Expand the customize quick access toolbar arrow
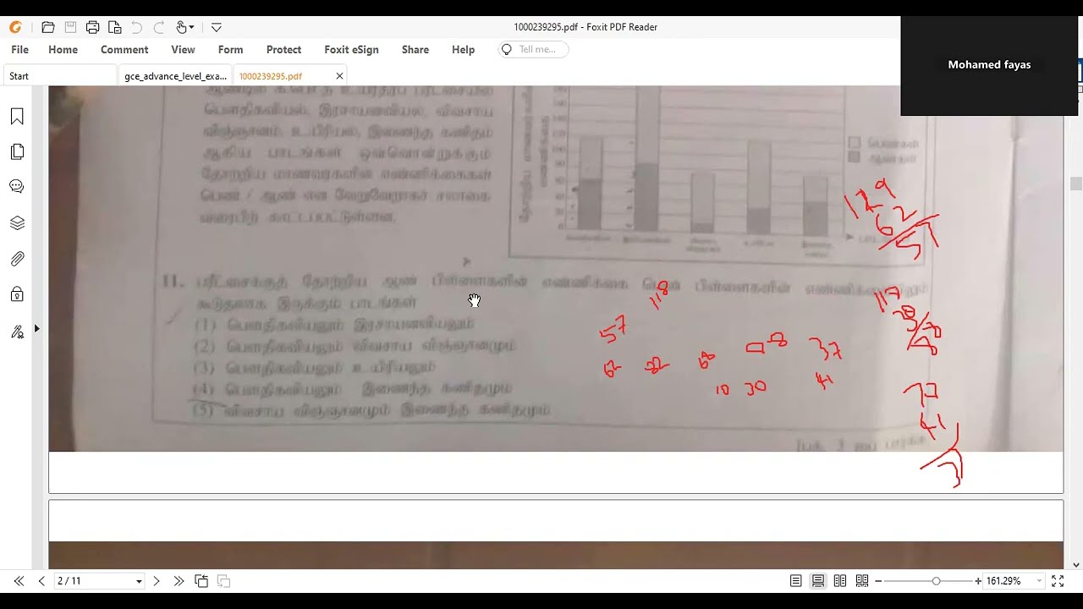1083x609 pixels. click(217, 27)
